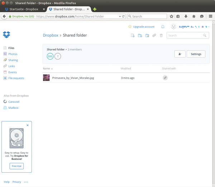Click the Primavera image thumbnail
215x187 pixels.
coord(46,78)
